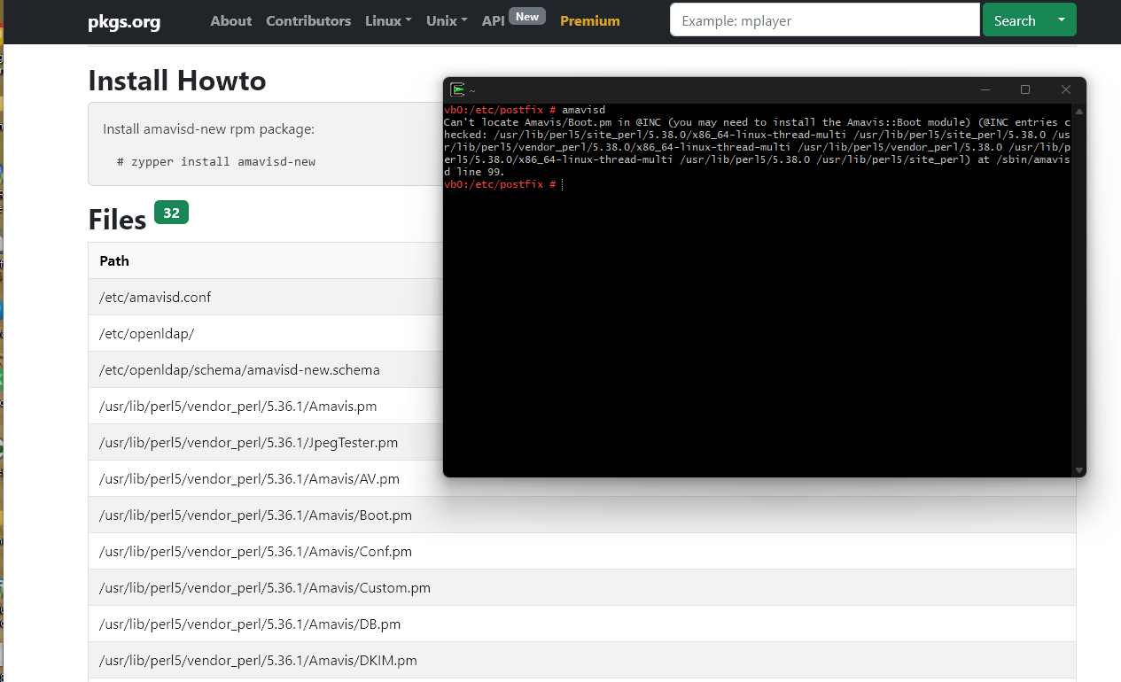Screen dimensions: 1121x682
Task: Click the terminal prompt cursor line
Action: pyautogui.click(x=502, y=184)
